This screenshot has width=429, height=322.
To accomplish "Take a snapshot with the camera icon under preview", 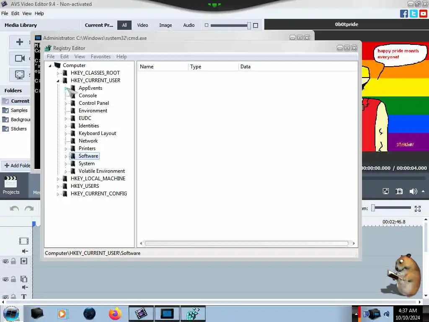I will pyautogui.click(x=399, y=191).
